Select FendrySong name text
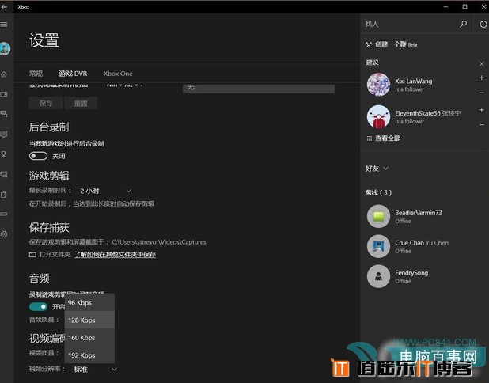Viewport: 489px width, 383px height. [411, 273]
